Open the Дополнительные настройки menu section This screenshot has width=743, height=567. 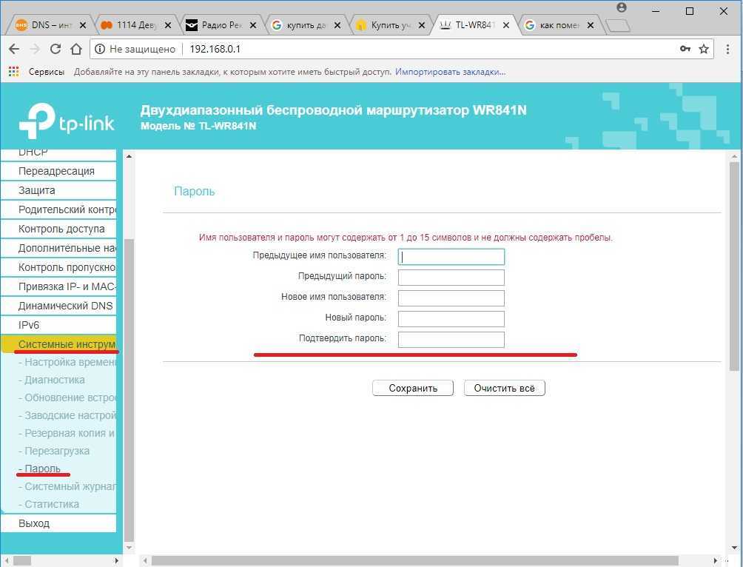pyautogui.click(x=58, y=248)
